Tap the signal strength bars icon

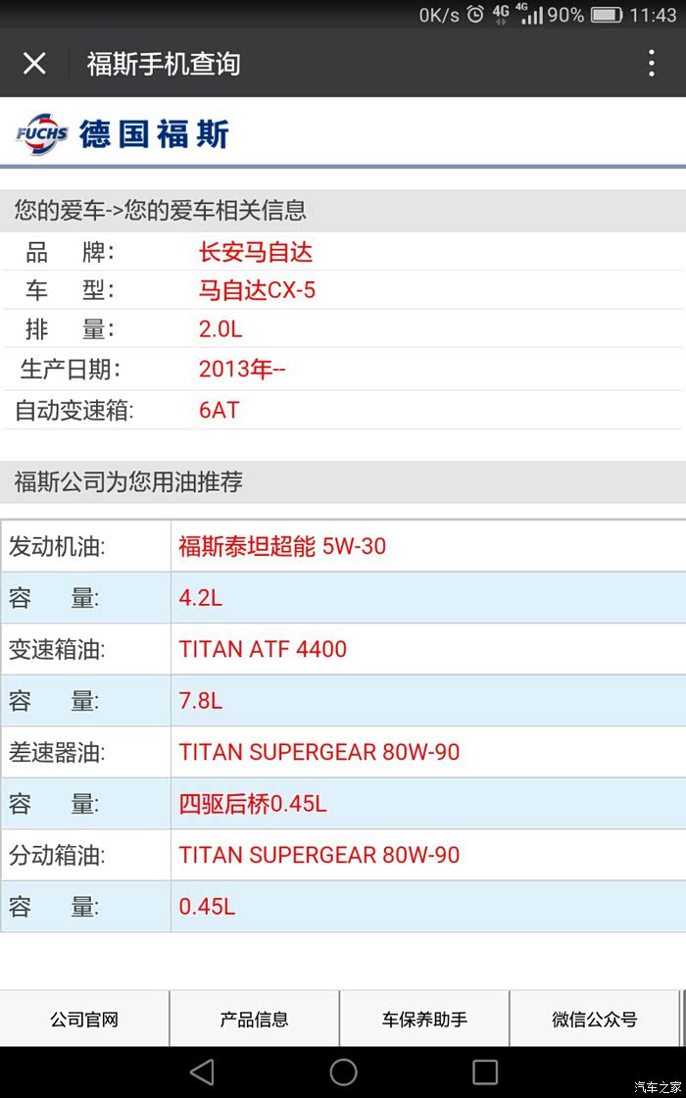pyautogui.click(x=530, y=15)
